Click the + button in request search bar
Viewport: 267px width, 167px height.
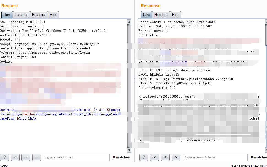pyautogui.click(x=26, y=157)
